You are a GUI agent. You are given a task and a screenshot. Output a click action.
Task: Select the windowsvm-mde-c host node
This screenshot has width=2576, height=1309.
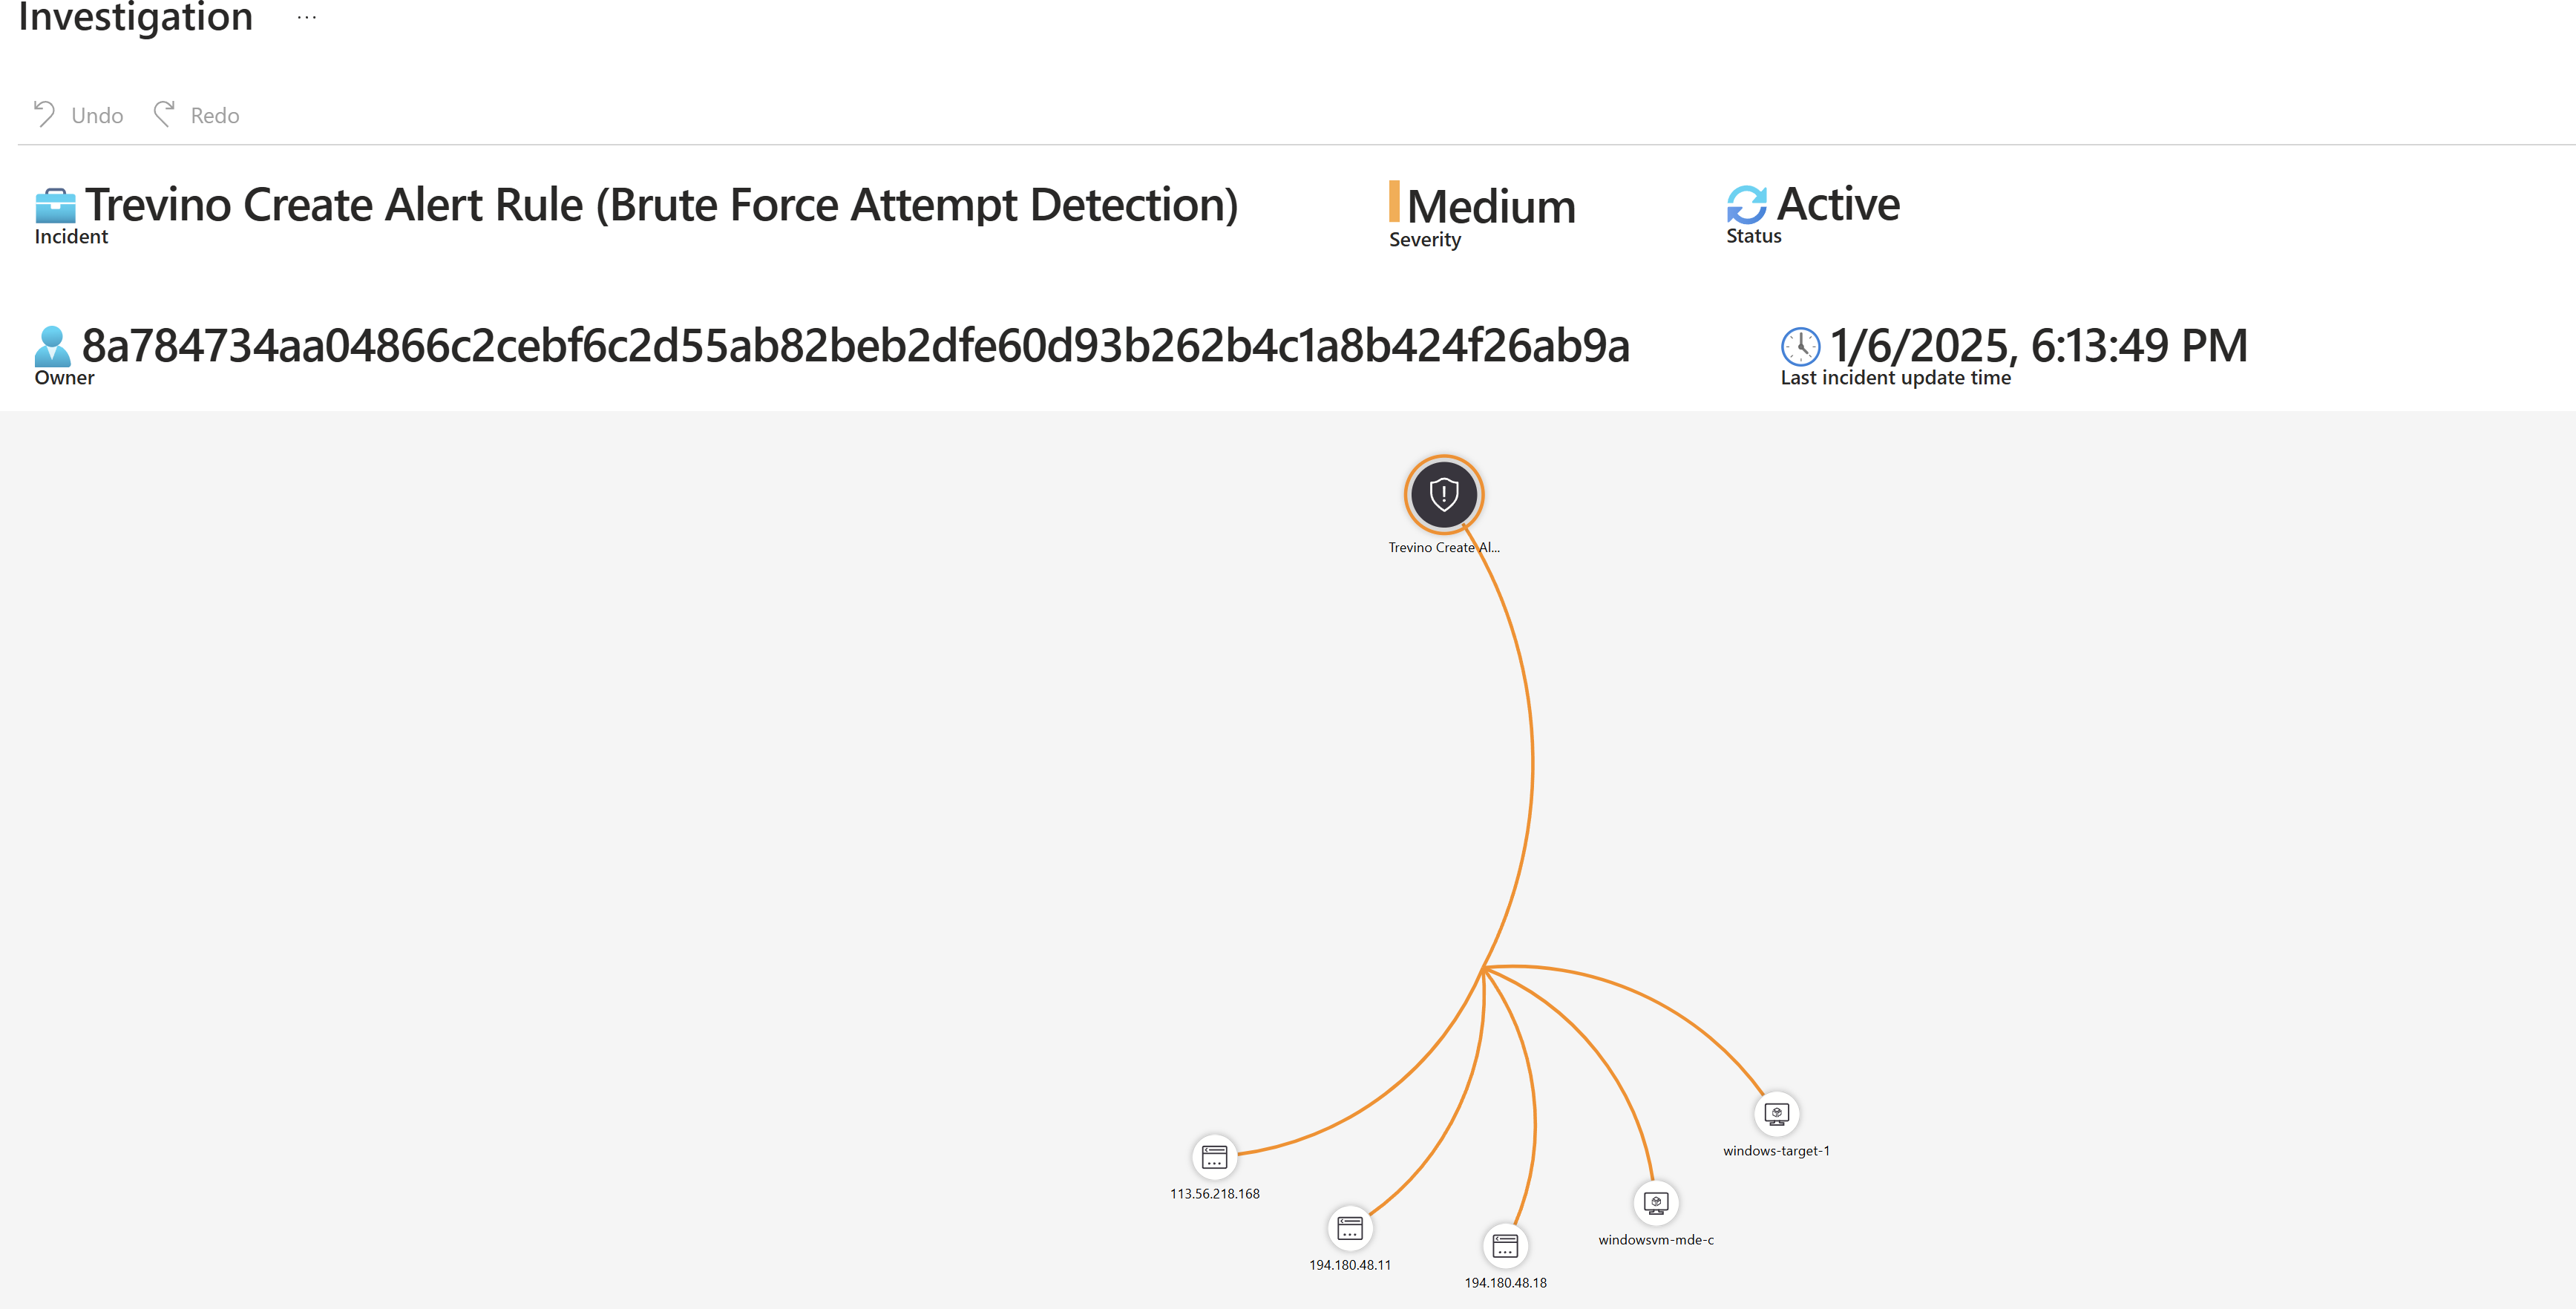[x=1655, y=1202]
